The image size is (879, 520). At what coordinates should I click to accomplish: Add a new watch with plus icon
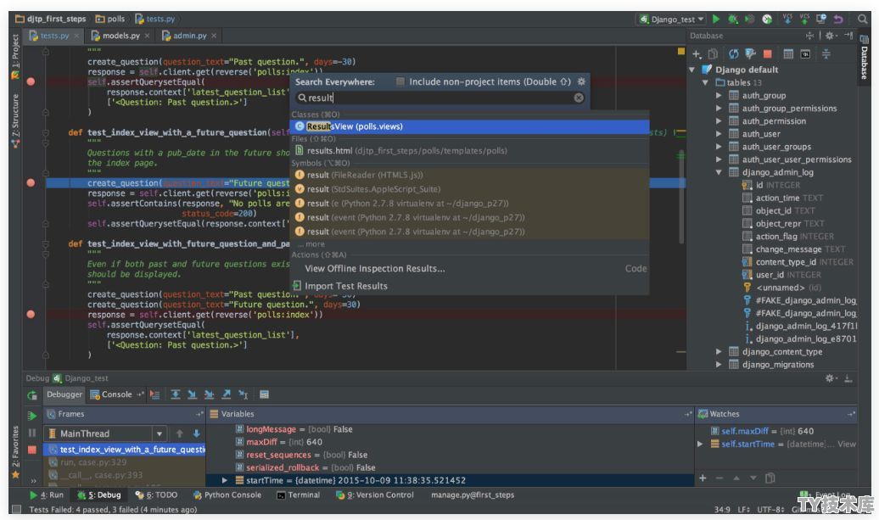coord(703,478)
